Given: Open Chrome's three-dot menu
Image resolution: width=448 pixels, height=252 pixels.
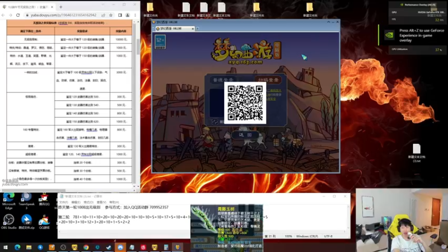Looking at the screenshot, I should point(135,15).
